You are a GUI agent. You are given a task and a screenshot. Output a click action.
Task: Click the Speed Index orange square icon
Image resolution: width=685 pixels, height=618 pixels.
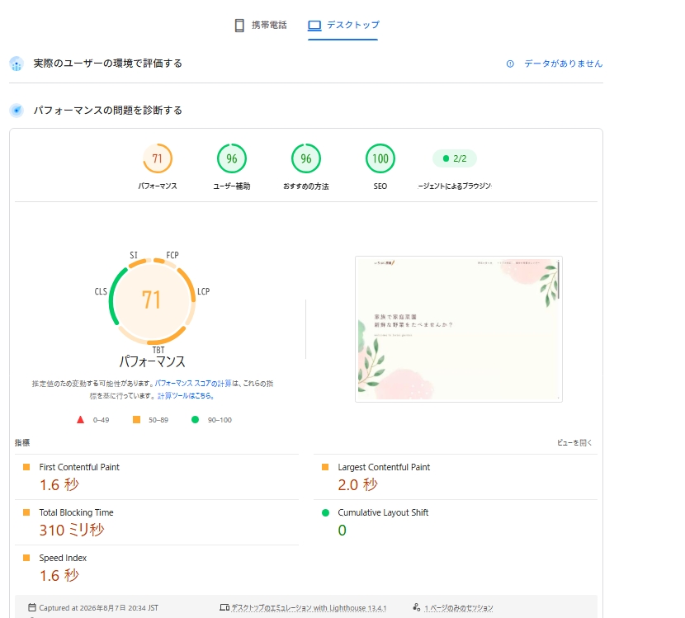pos(26,558)
